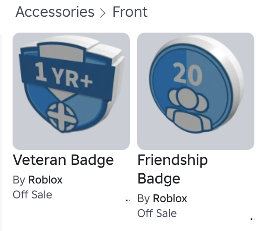Viewport: 266px width, 231px height.
Task: Open more options dots beside Veteran Badge
Action: pyautogui.click(x=128, y=200)
